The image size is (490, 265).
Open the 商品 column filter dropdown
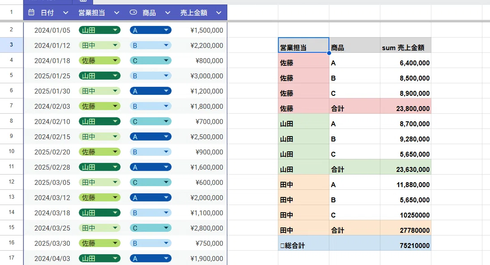(x=167, y=13)
